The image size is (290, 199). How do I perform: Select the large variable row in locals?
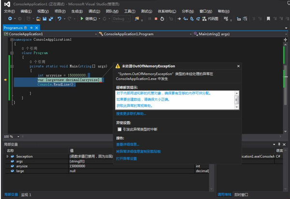(108, 171)
